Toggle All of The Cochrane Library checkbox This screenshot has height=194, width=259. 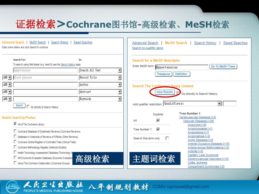pyautogui.click(x=15, y=124)
